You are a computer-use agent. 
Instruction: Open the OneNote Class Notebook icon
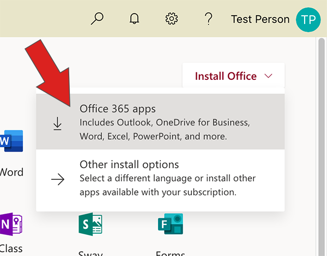click(11, 224)
